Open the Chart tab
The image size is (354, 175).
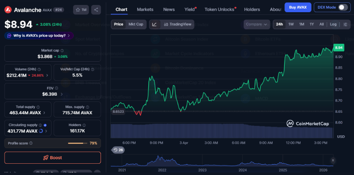122,9
